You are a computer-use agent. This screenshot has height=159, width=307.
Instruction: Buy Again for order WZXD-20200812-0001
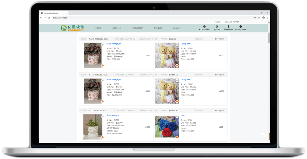[x=219, y=75]
